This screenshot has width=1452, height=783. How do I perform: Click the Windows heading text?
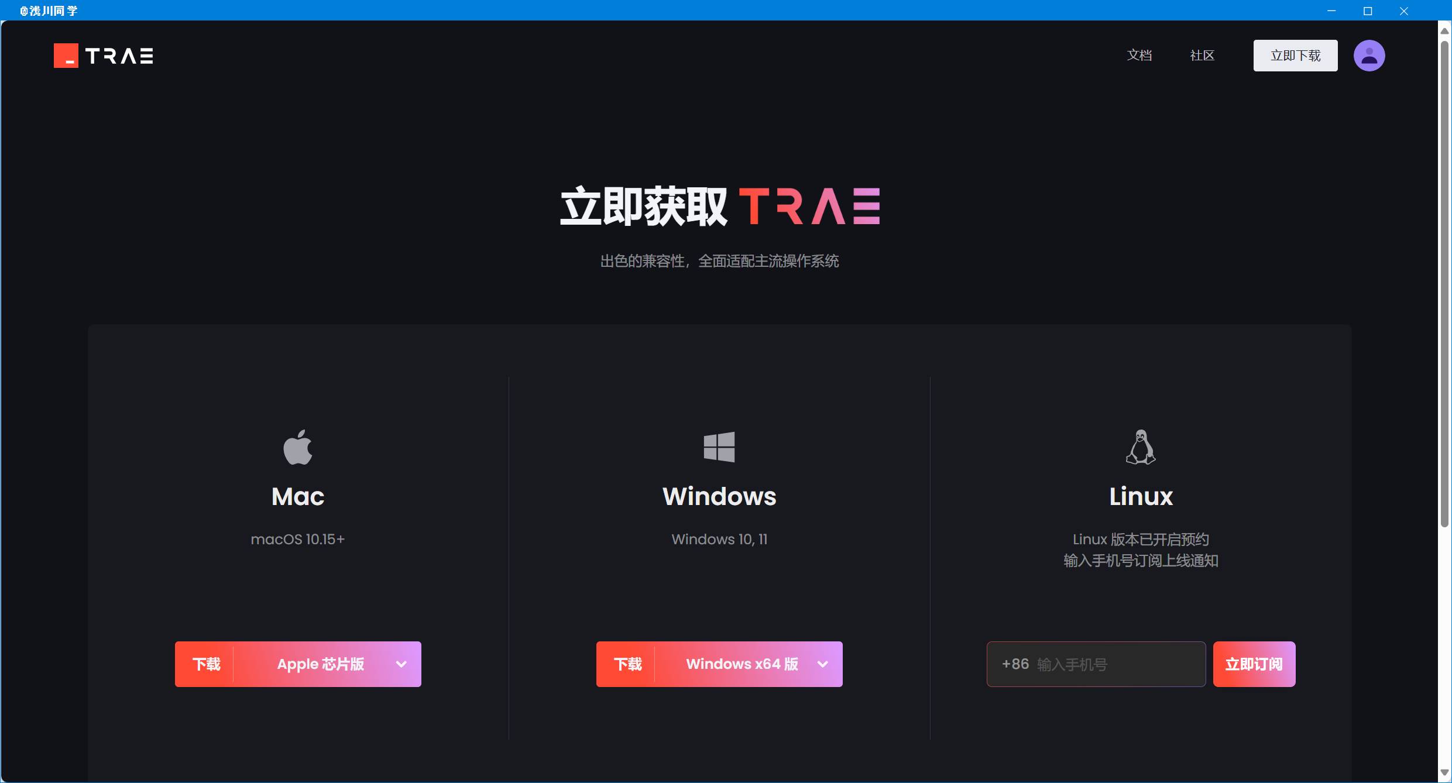coord(719,496)
